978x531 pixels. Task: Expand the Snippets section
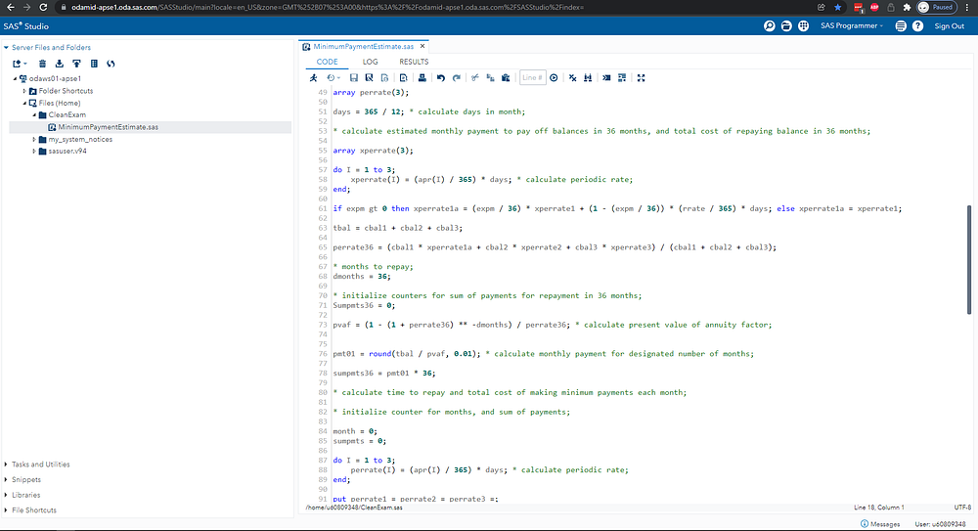(x=28, y=479)
